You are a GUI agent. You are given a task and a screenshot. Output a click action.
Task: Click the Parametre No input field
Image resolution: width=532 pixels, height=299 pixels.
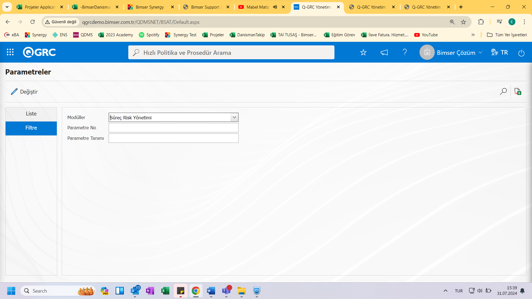pyautogui.click(x=173, y=127)
